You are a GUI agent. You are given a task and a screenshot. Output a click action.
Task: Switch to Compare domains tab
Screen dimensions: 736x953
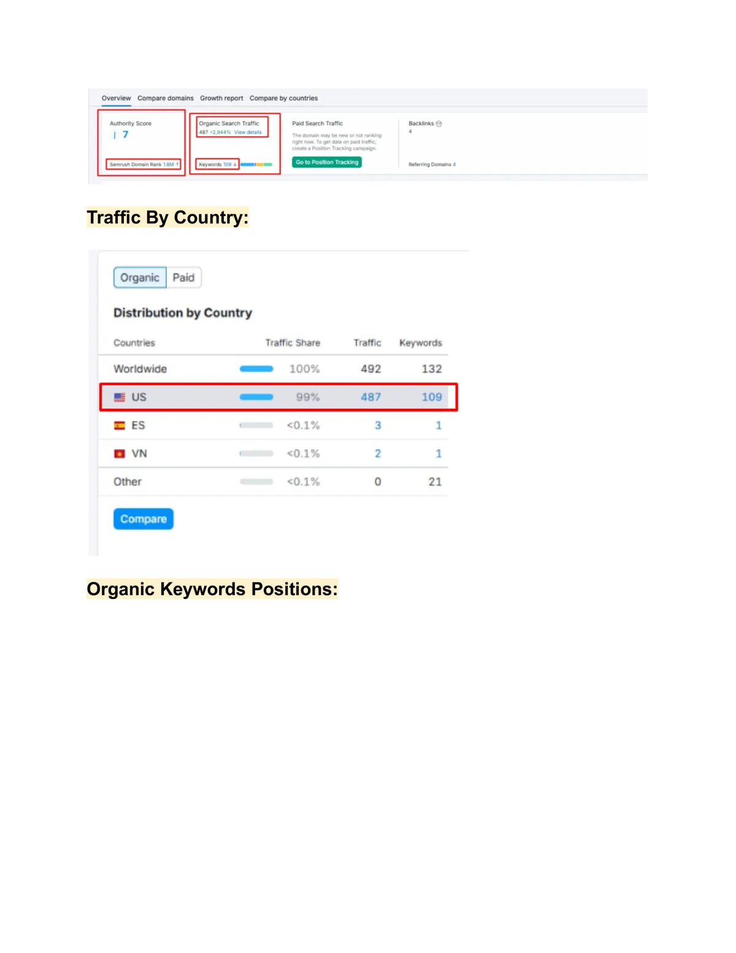tap(166, 98)
